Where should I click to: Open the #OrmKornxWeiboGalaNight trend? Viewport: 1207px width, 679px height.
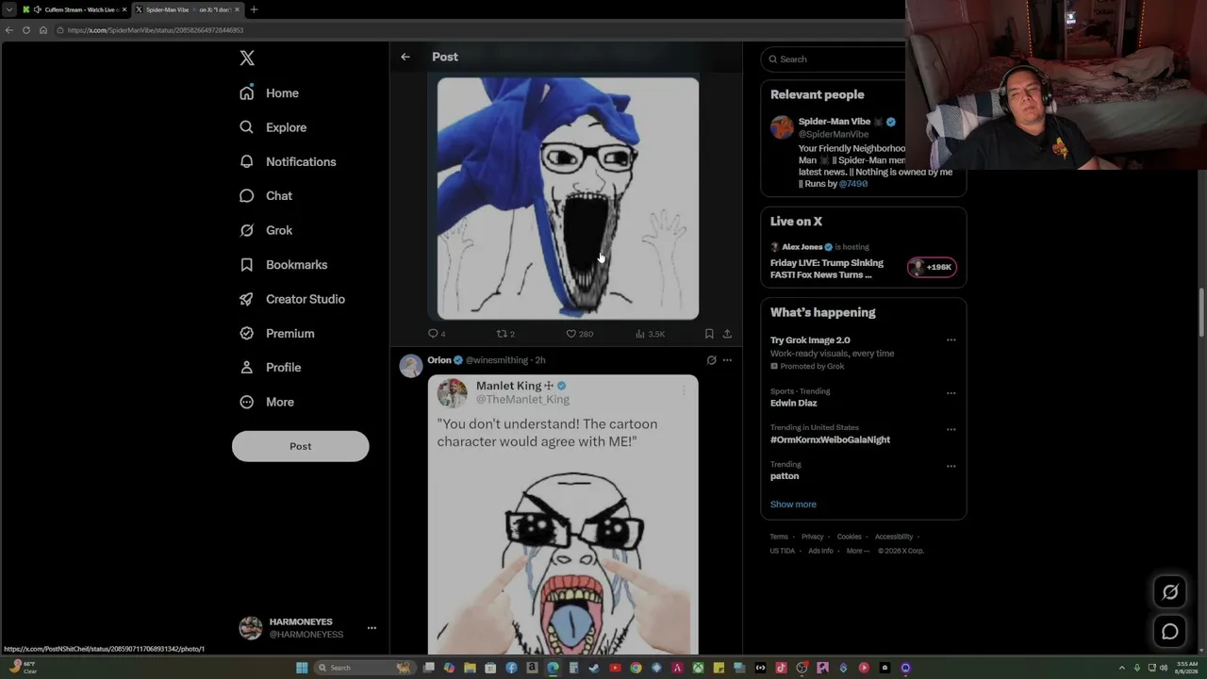830,439
